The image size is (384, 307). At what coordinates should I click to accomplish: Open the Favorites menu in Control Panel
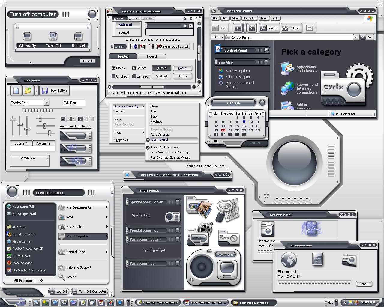tap(249, 19)
